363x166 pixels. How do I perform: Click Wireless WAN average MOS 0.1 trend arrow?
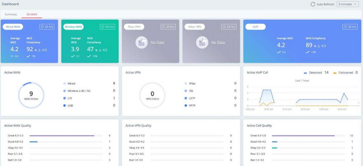pyautogui.click(x=73, y=56)
